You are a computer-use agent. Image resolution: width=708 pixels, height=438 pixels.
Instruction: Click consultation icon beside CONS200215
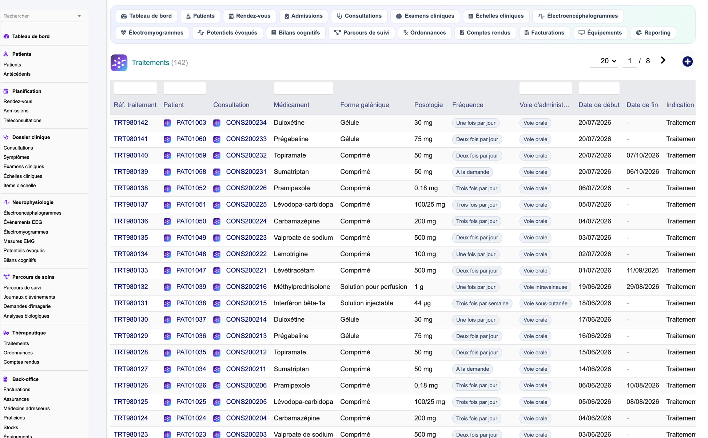[x=217, y=303]
